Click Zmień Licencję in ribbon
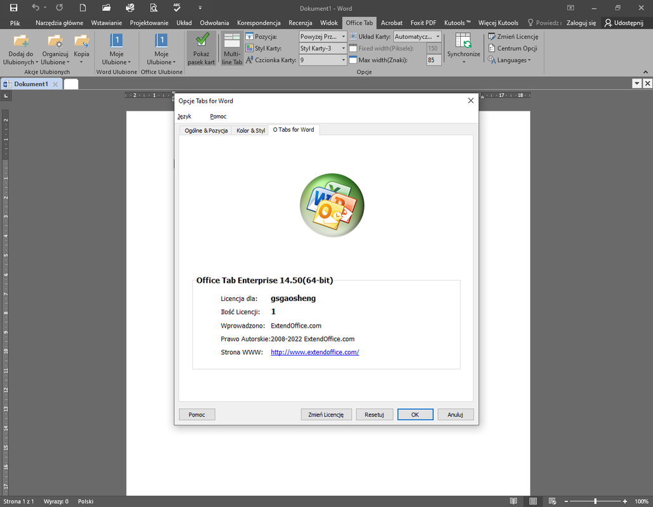Viewport: 653px width, 507px height. point(513,37)
